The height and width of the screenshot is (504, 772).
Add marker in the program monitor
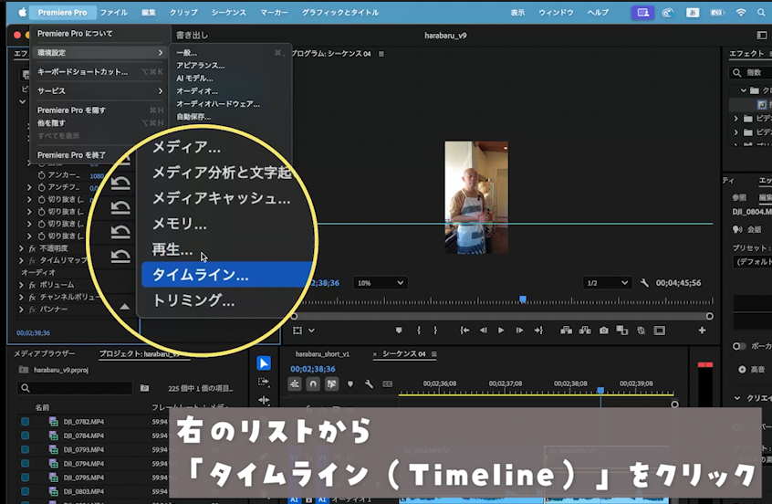click(399, 331)
